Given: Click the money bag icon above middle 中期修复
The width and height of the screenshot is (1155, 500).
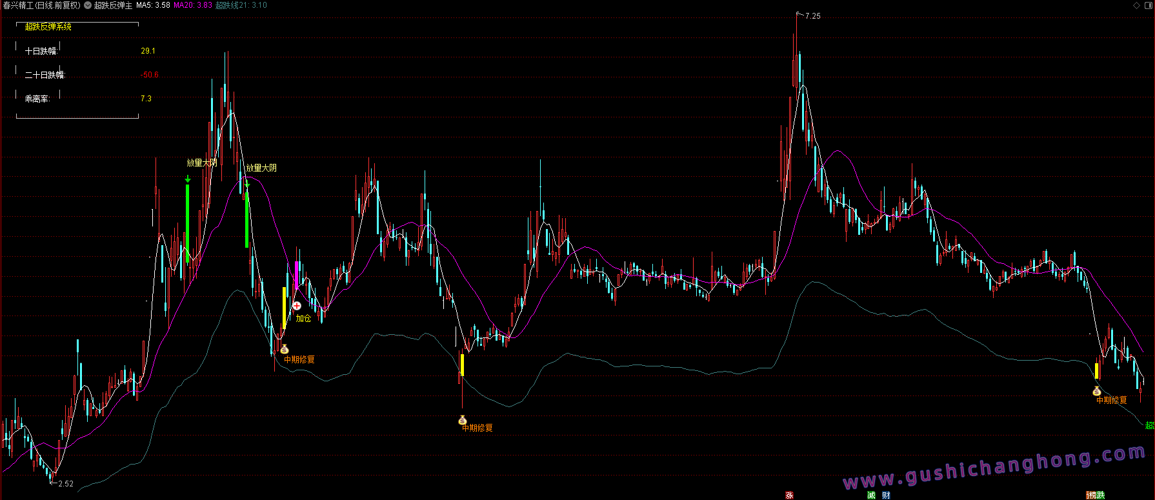Looking at the screenshot, I should click(x=462, y=421).
